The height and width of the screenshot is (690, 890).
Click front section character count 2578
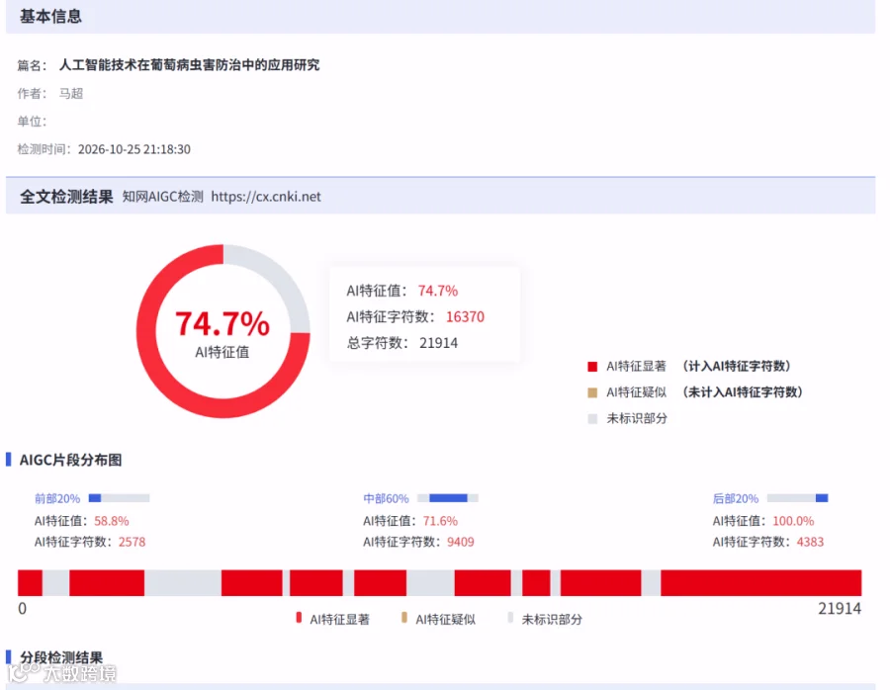coord(132,542)
